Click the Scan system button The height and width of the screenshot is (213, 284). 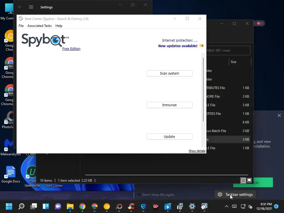169,73
